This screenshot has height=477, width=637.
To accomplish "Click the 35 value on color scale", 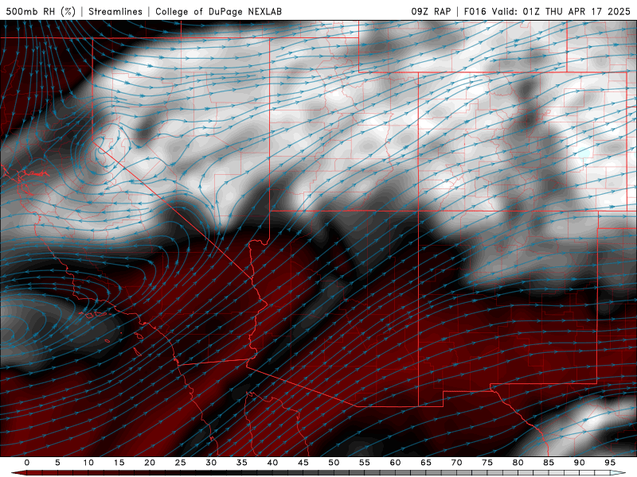I will click(242, 463).
